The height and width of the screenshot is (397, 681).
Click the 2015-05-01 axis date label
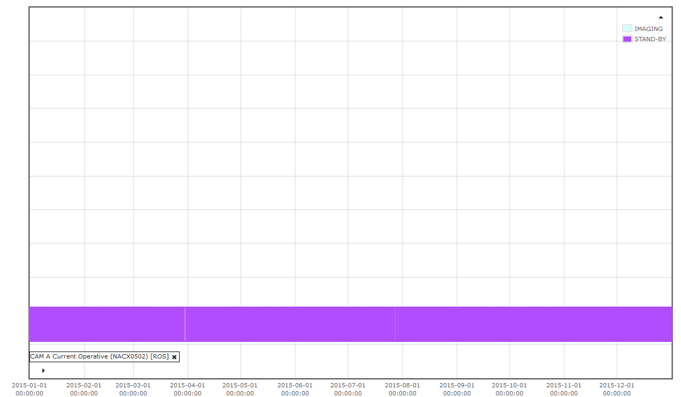240,389
